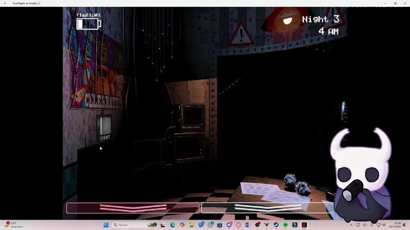Screen dimensions: 410x230
Task: Expand the hidden system tray icons
Action: (351, 225)
